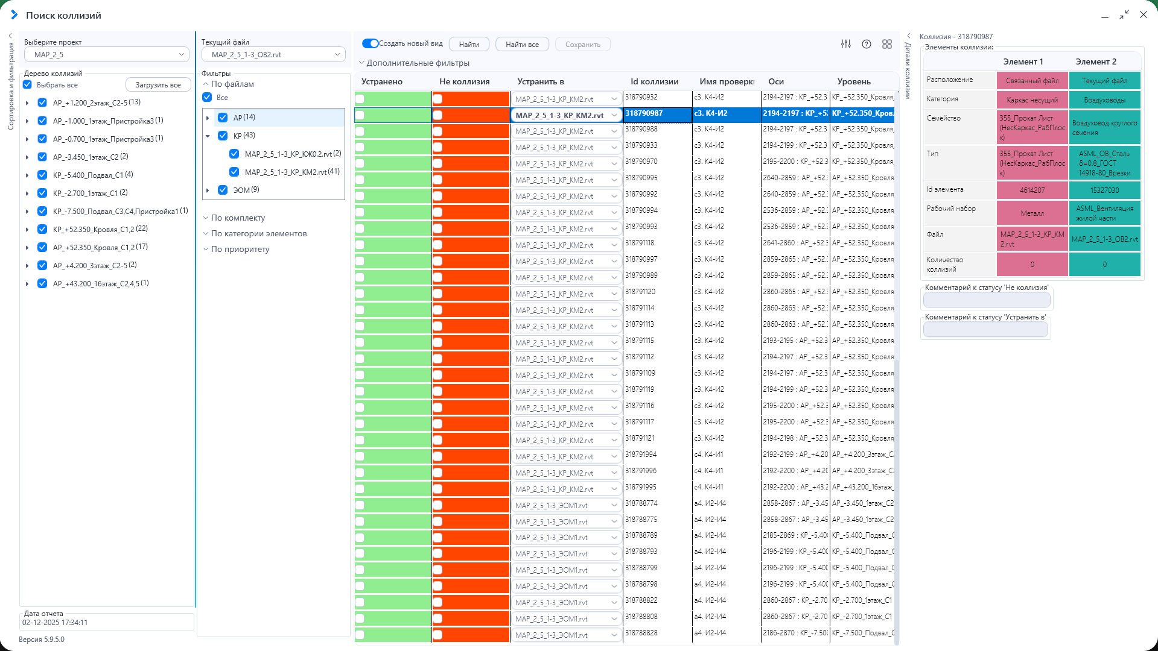Screen dimensions: 1158x651
Task: Collapse the sorting and filtering sidebar arrow
Action: (10, 36)
